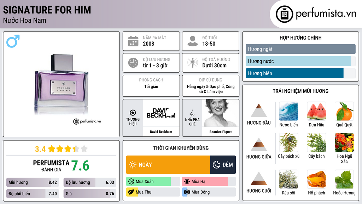Click the orange Ngày daytime bar
Viewport: 362px width, 204px height.
(168, 165)
